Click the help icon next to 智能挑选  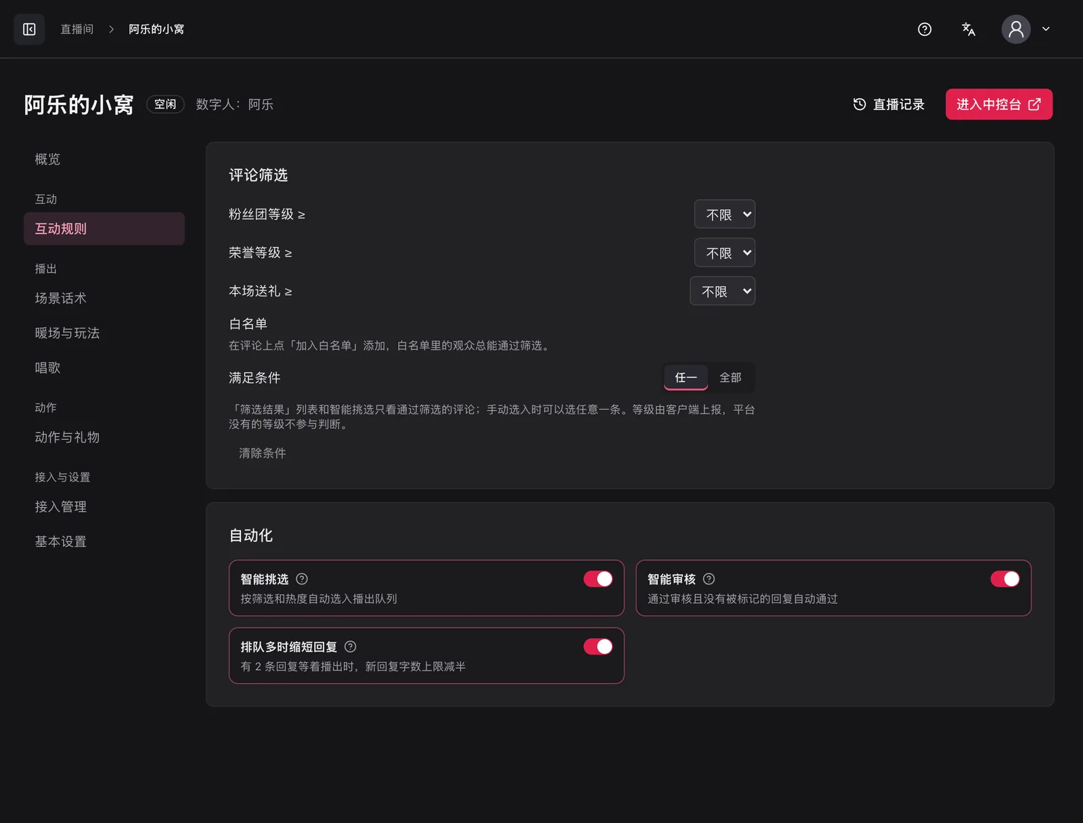click(x=302, y=579)
